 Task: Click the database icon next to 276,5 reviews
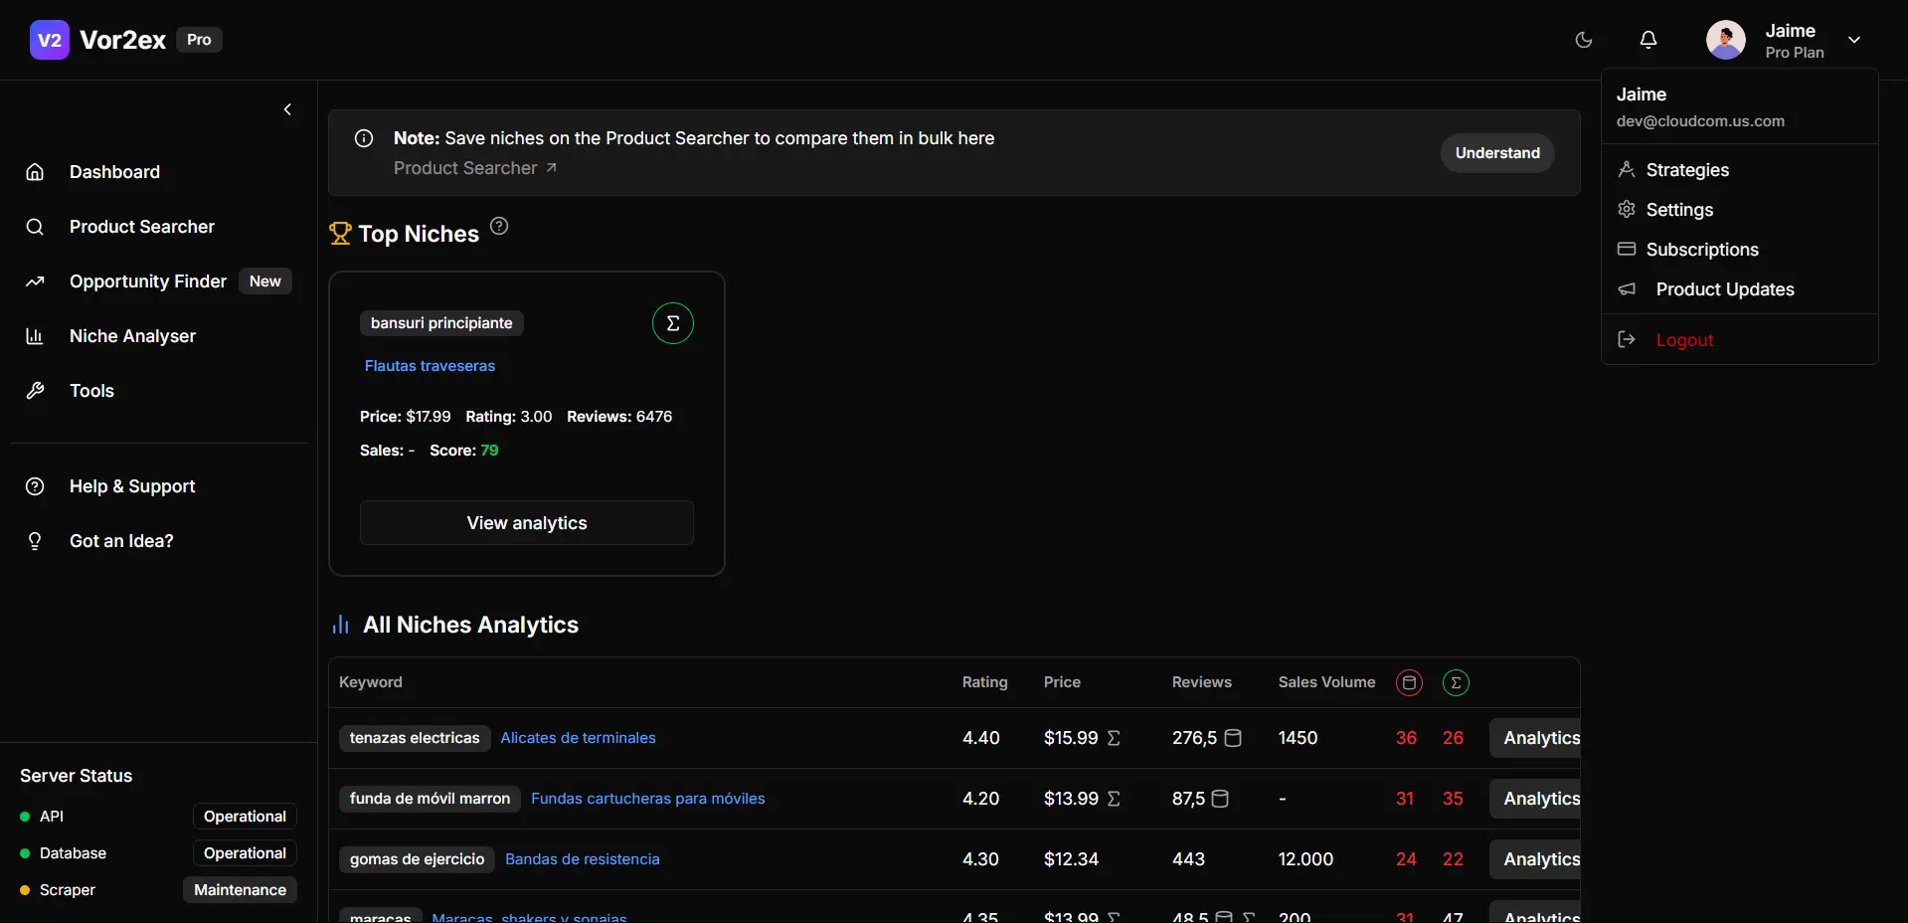[x=1233, y=738]
